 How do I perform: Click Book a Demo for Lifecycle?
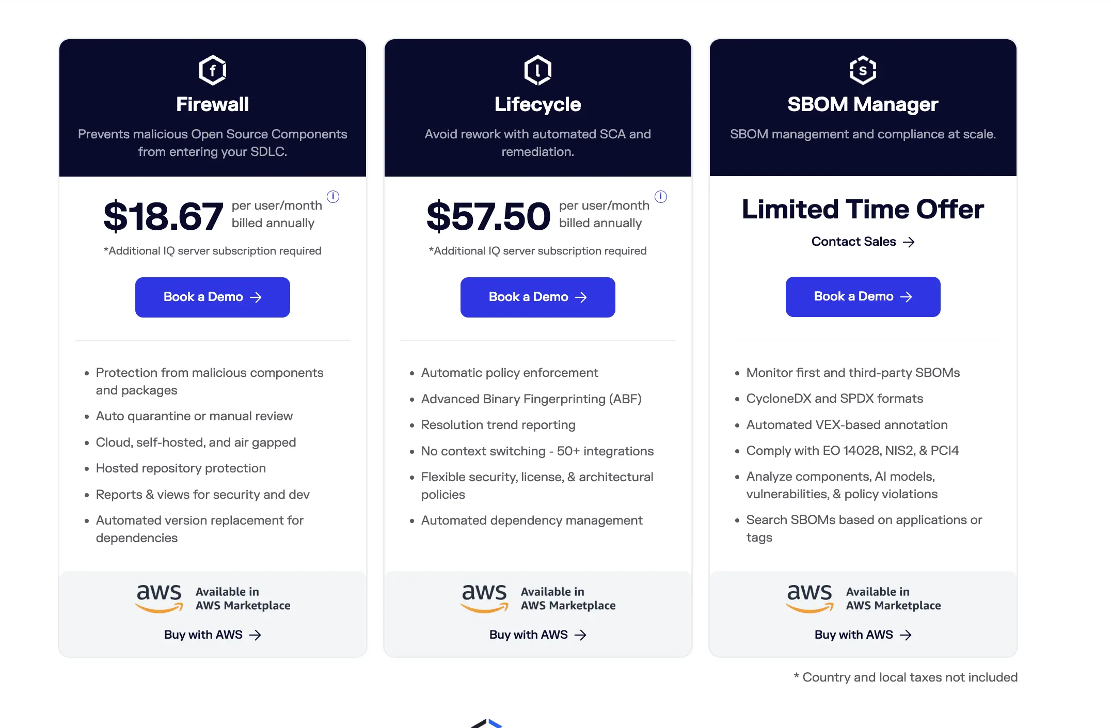click(x=537, y=297)
